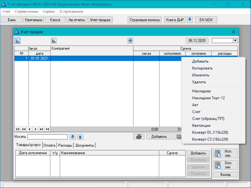Open the dropdown next to the date 06.12.2020
251x188 pixels.
(235, 40)
